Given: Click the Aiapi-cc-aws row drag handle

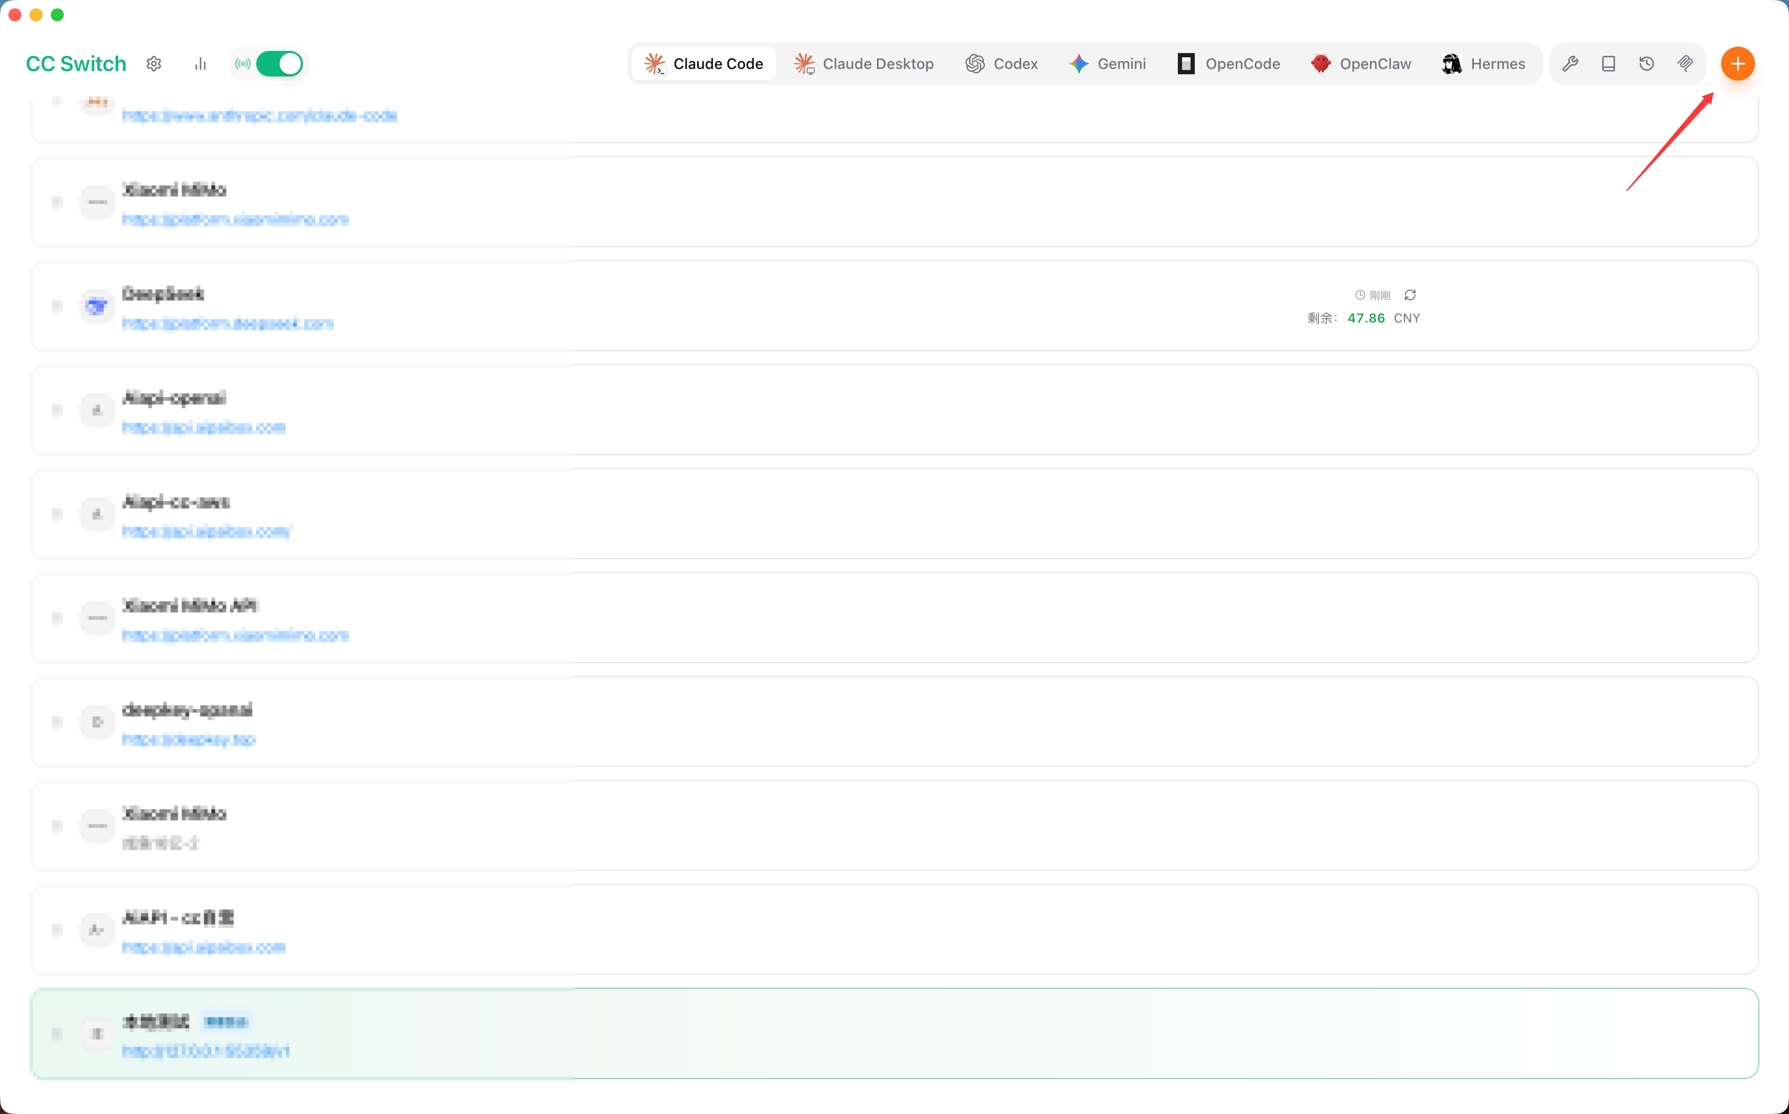Looking at the screenshot, I should pos(57,514).
